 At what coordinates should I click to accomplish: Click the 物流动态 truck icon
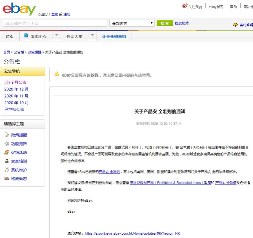(7, 178)
